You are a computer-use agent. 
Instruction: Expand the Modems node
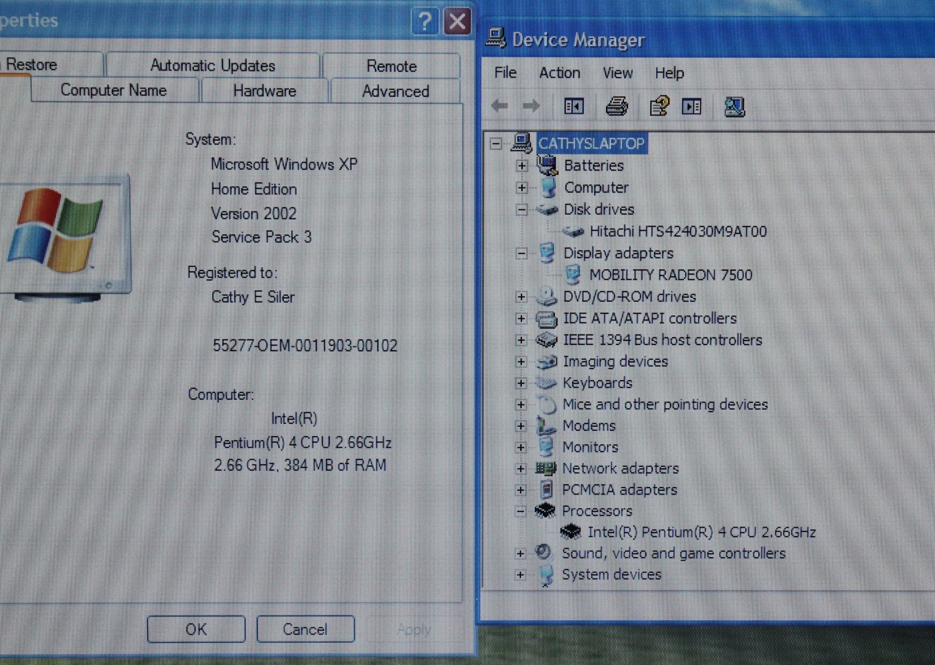[521, 426]
